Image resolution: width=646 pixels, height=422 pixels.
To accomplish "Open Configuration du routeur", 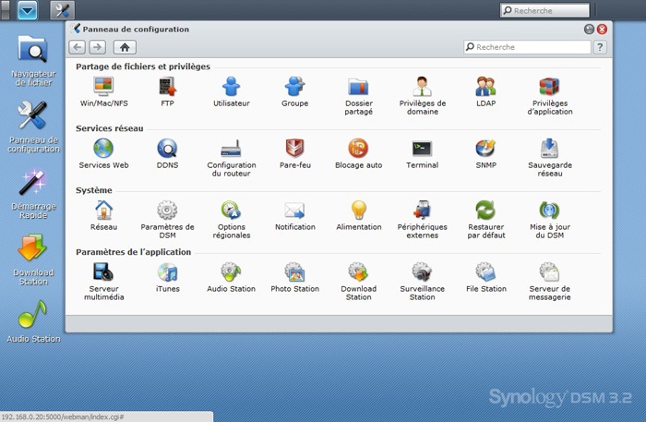I will pyautogui.click(x=231, y=157).
